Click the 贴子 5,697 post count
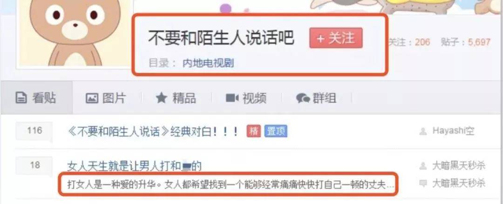This screenshot has width=503, height=204. coord(466,42)
